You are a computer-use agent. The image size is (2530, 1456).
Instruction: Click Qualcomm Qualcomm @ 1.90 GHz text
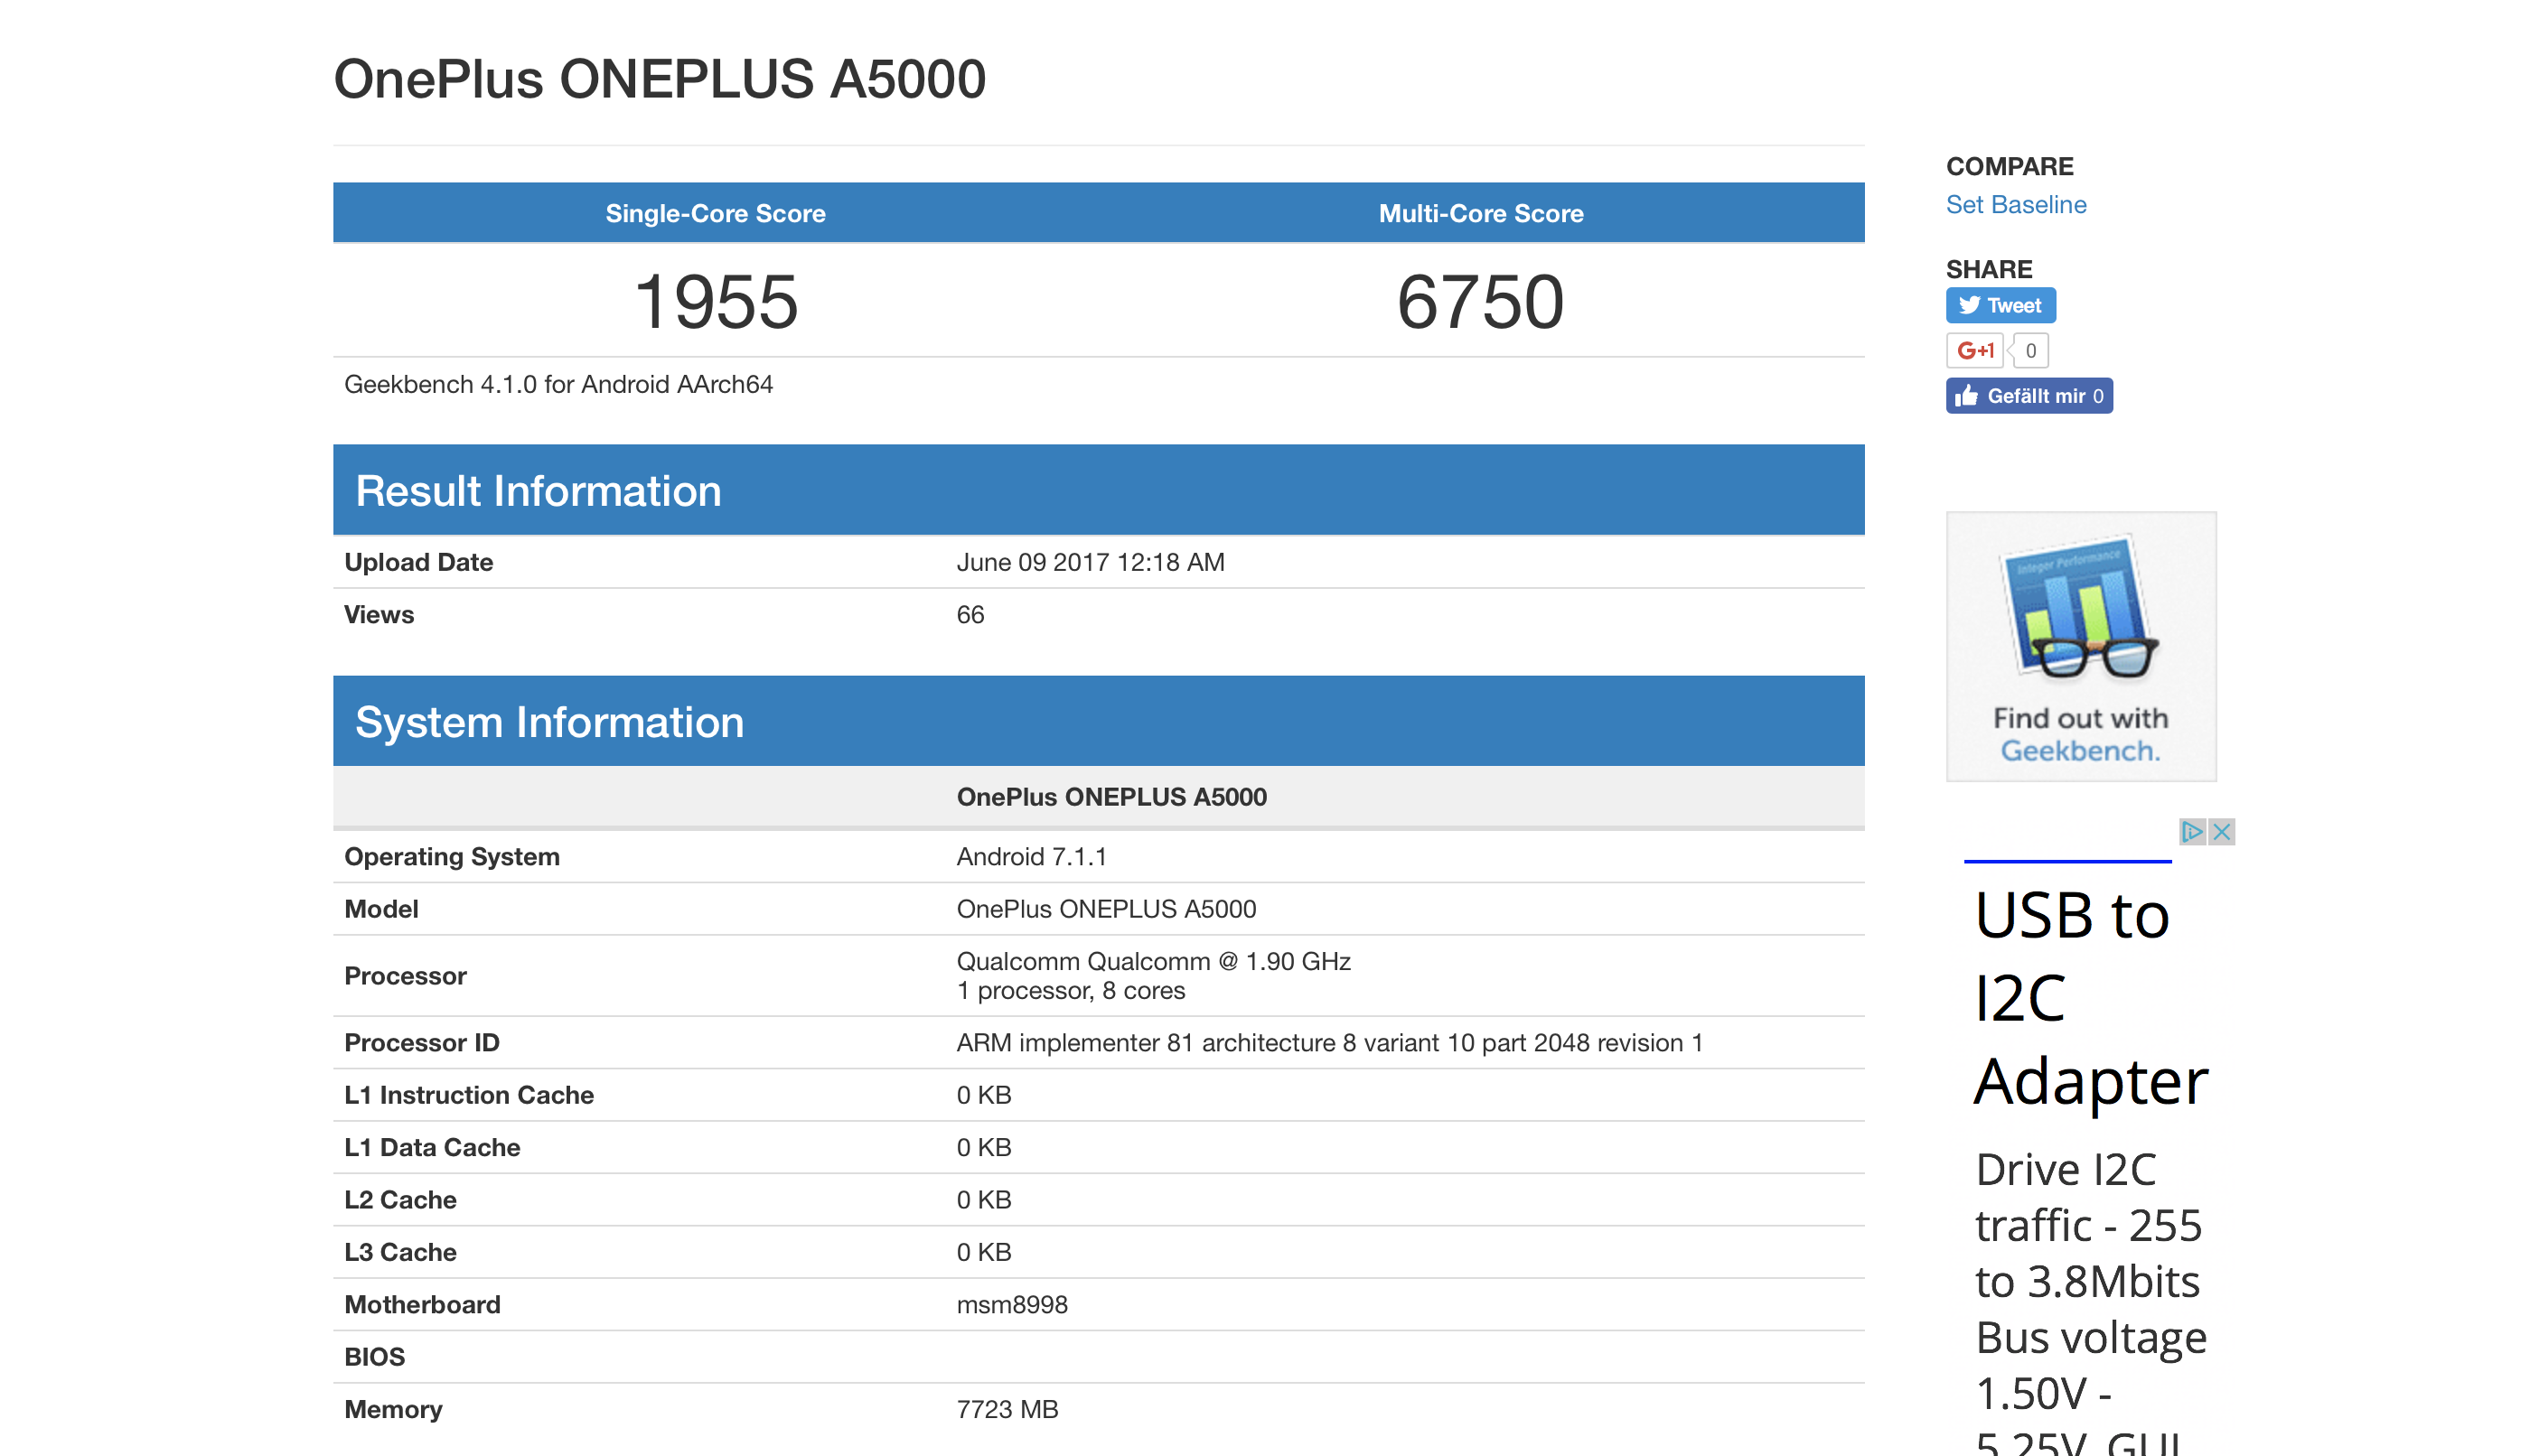pyautogui.click(x=1152, y=960)
